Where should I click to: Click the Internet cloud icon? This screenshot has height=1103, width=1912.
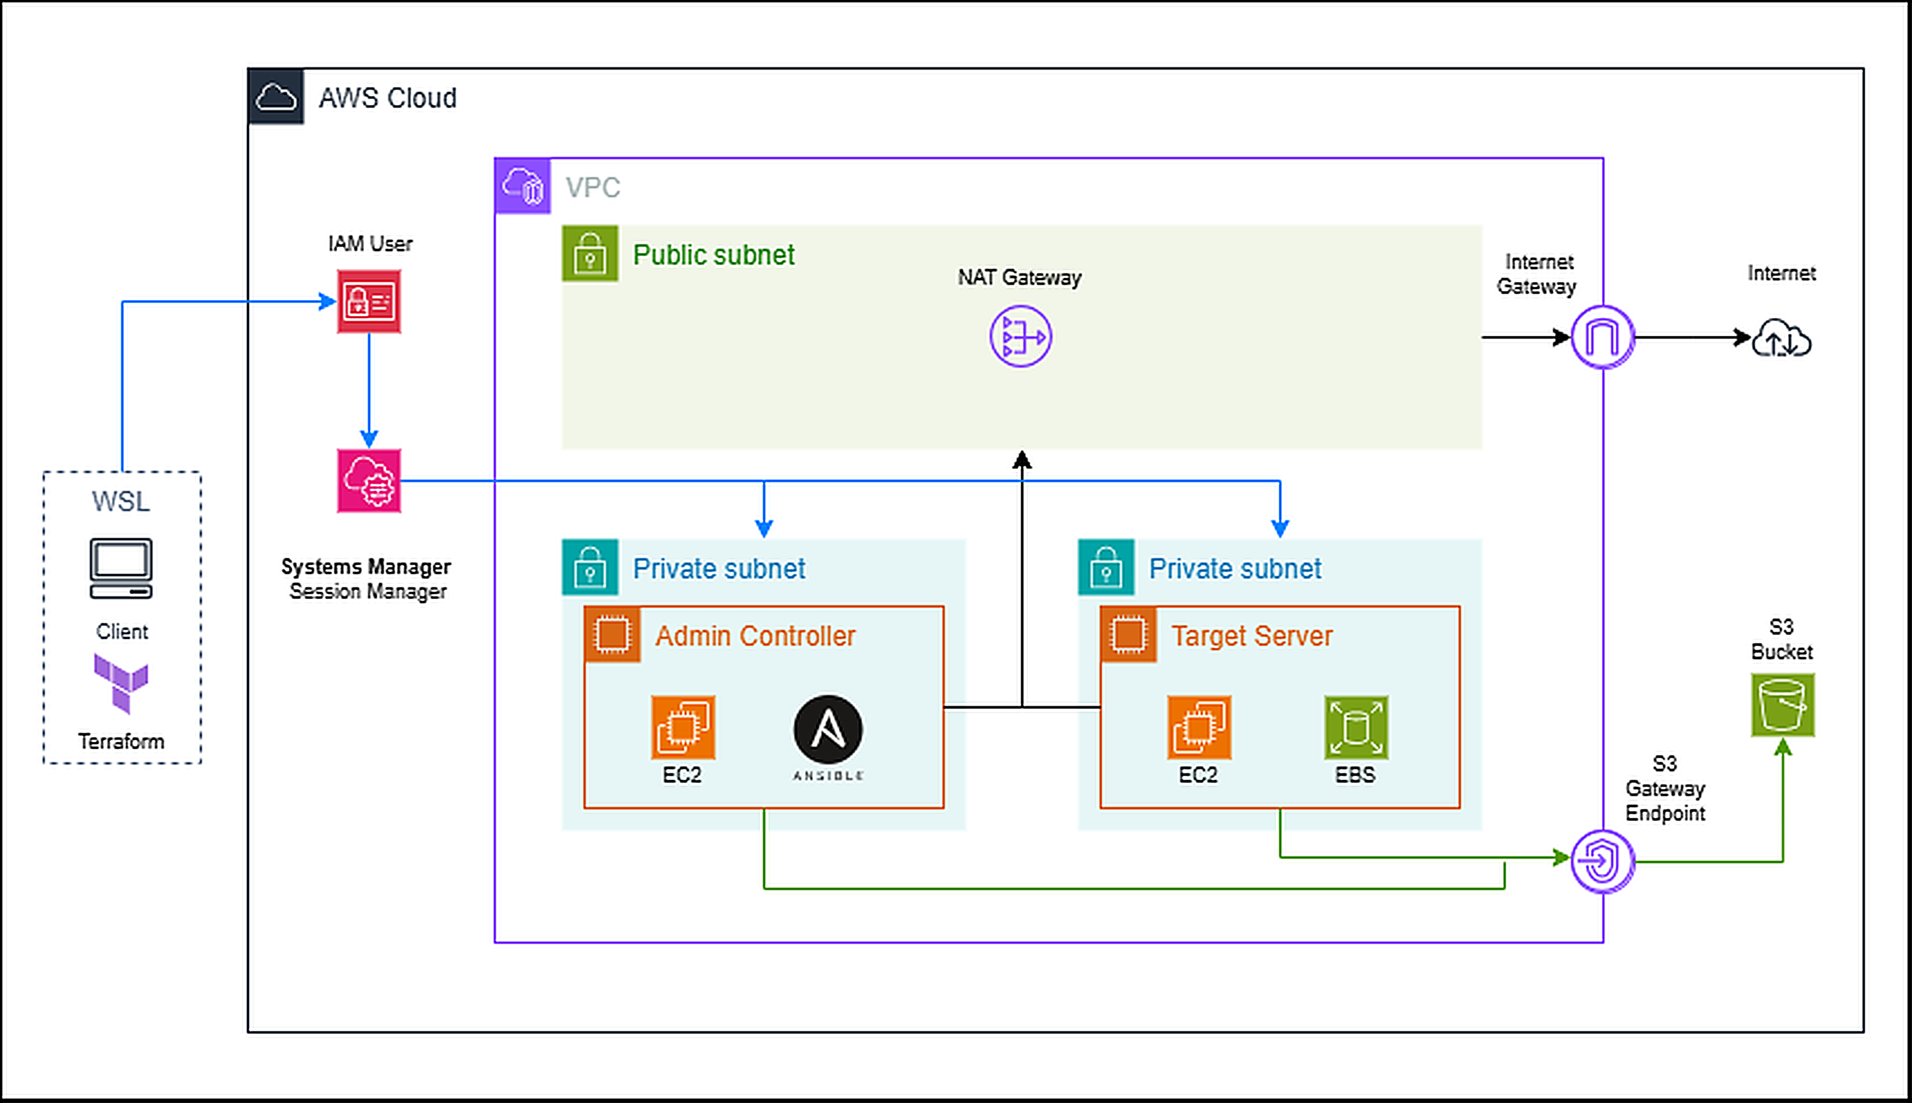coord(1782,338)
